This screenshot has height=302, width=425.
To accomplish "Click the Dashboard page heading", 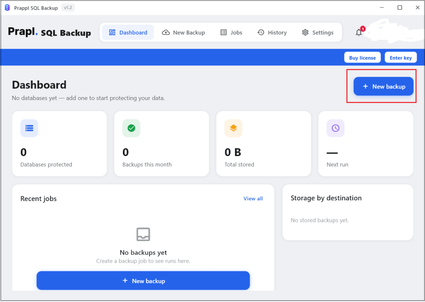I will [x=39, y=85].
